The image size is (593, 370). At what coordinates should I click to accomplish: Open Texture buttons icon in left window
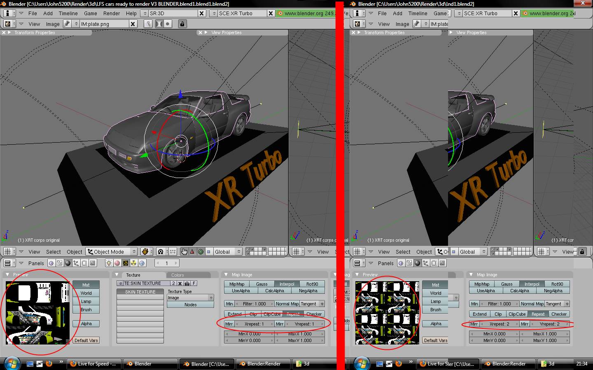[x=126, y=263]
